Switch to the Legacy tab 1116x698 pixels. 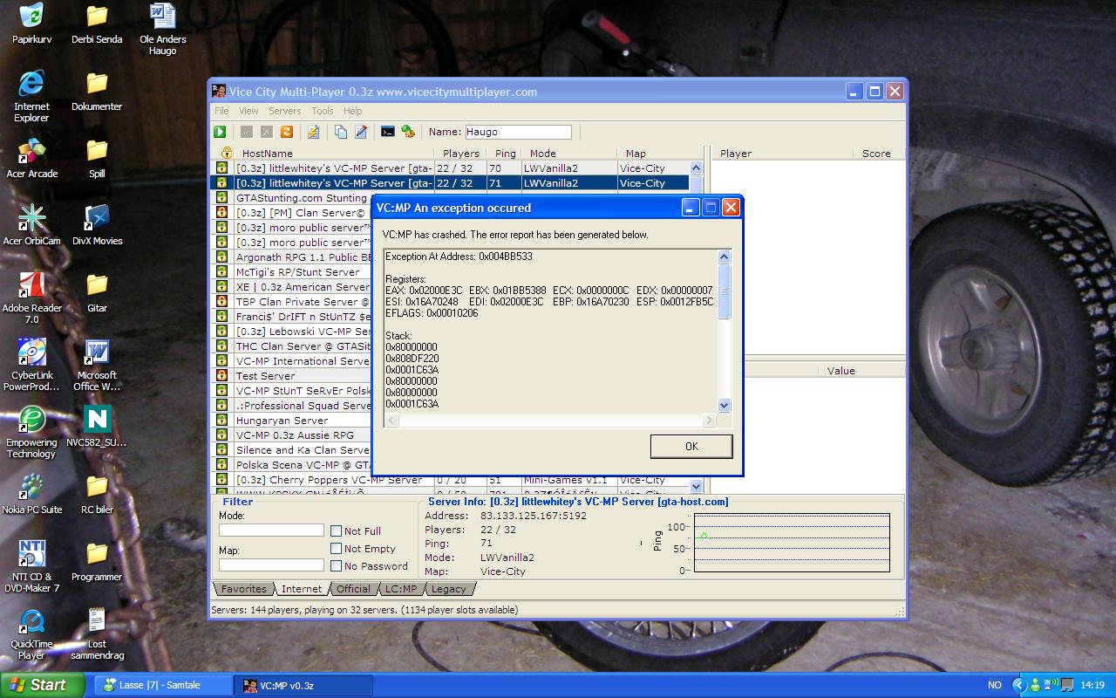pos(449,589)
